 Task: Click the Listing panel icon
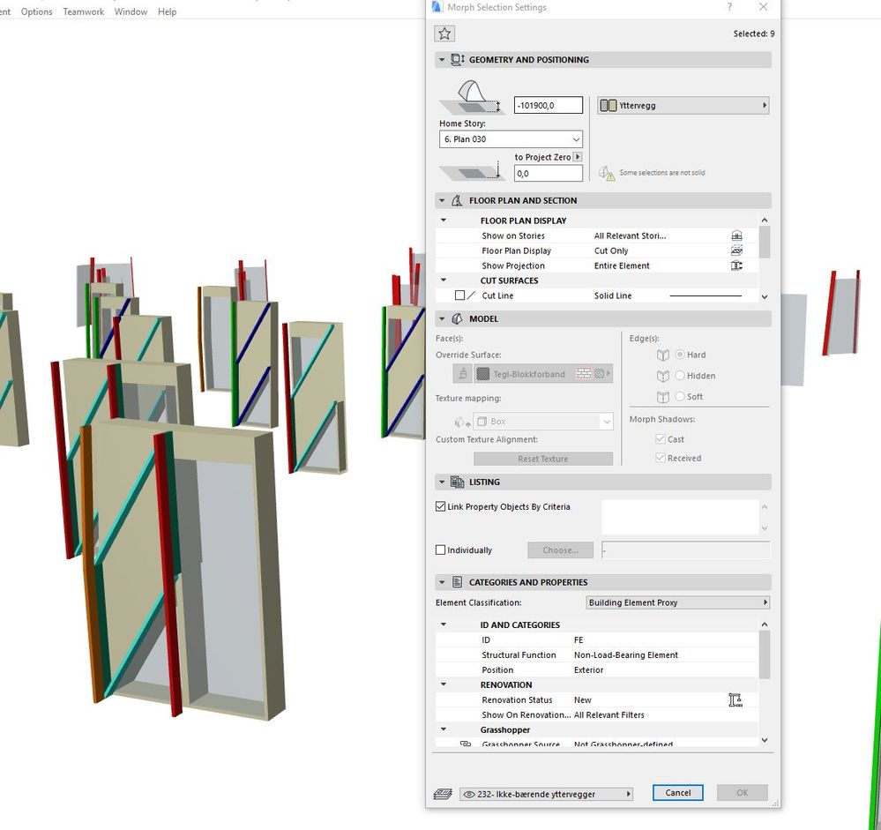click(x=458, y=482)
